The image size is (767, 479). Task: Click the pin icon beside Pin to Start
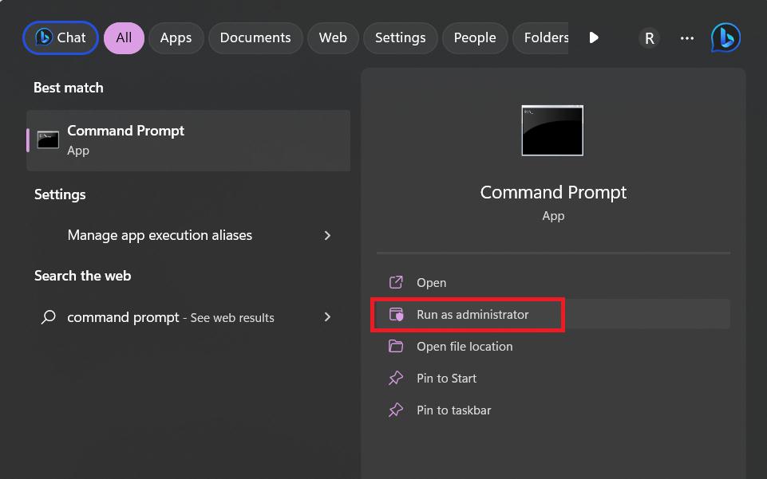click(396, 378)
